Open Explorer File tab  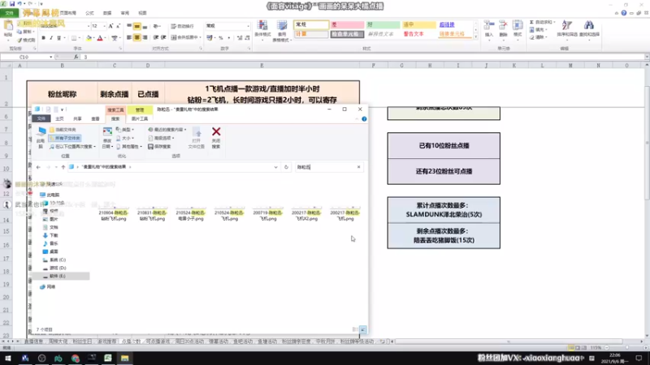tap(41, 118)
